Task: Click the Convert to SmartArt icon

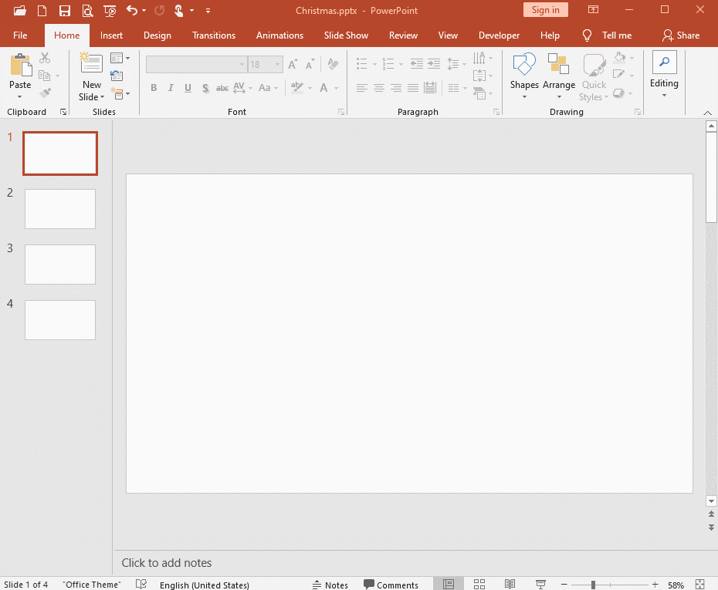Action: click(479, 93)
